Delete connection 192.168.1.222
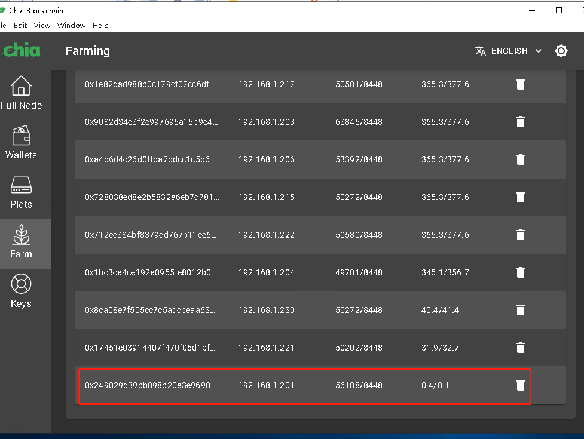This screenshot has width=584, height=439. pos(521,235)
